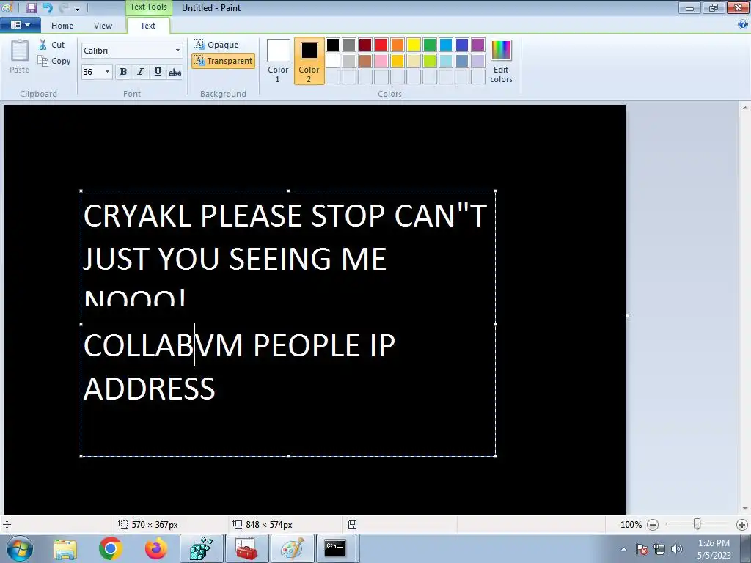Undo the last action
Viewport: 751px width, 563px height.
click(48, 7)
